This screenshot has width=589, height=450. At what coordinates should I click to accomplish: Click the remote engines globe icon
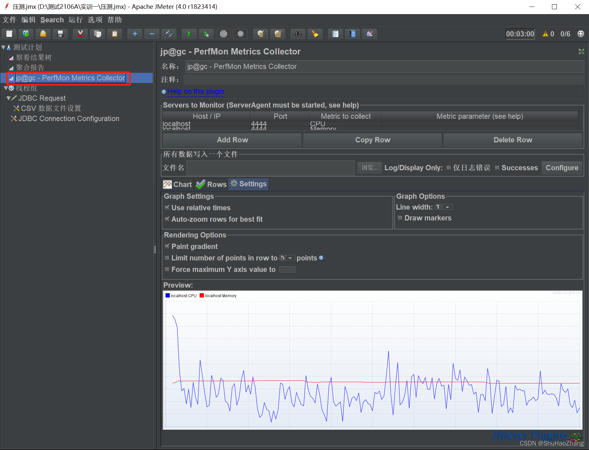[580, 34]
